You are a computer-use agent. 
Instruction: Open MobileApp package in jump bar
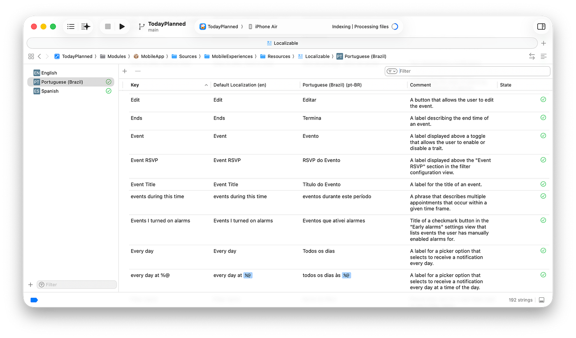tap(149, 56)
